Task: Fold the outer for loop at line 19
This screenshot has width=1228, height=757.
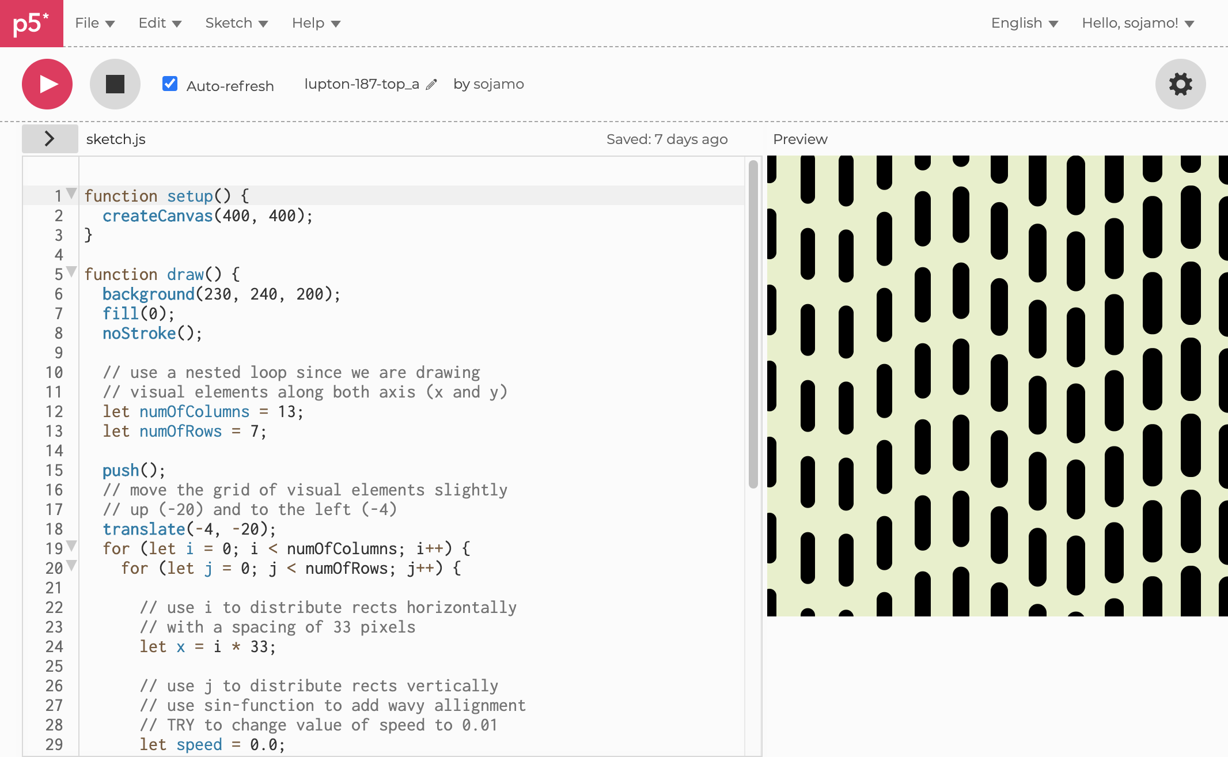Action: 71,546
